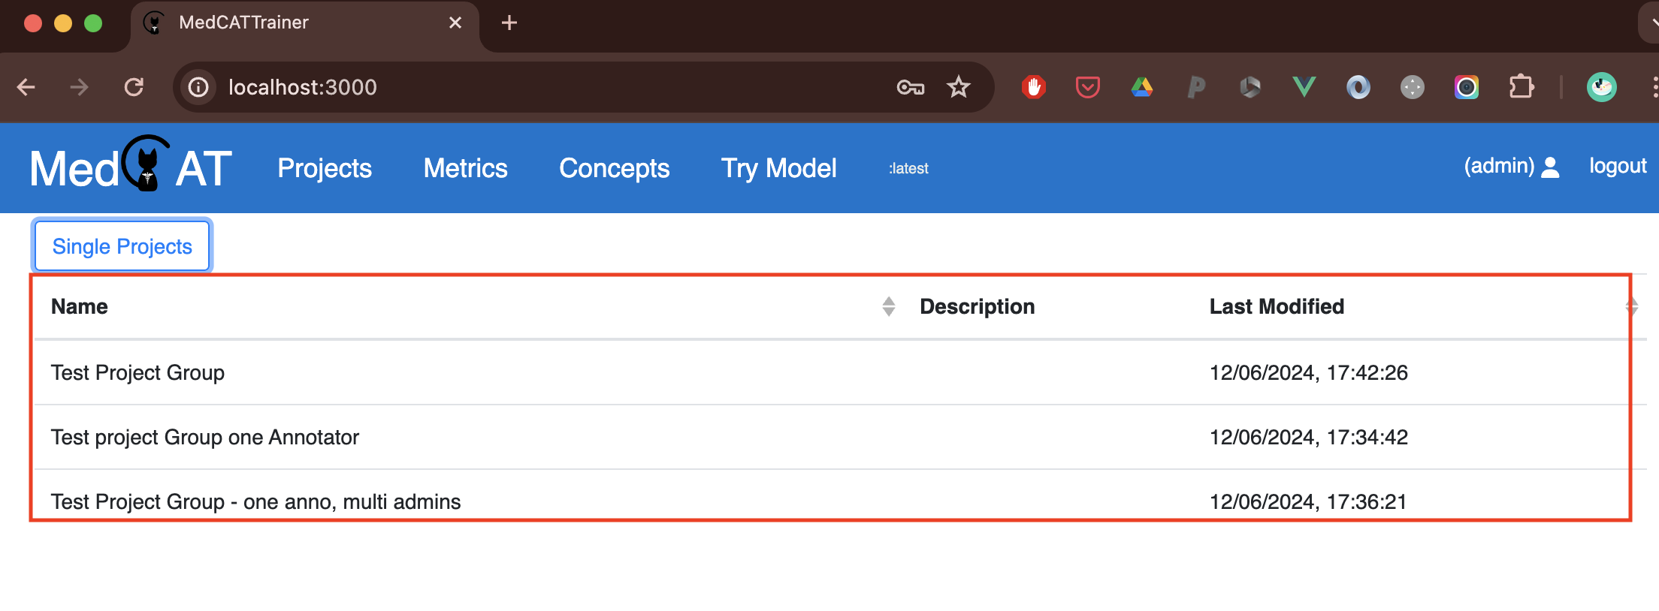The image size is (1659, 611).
Task: Open the Metrics nav item
Action: (x=466, y=168)
